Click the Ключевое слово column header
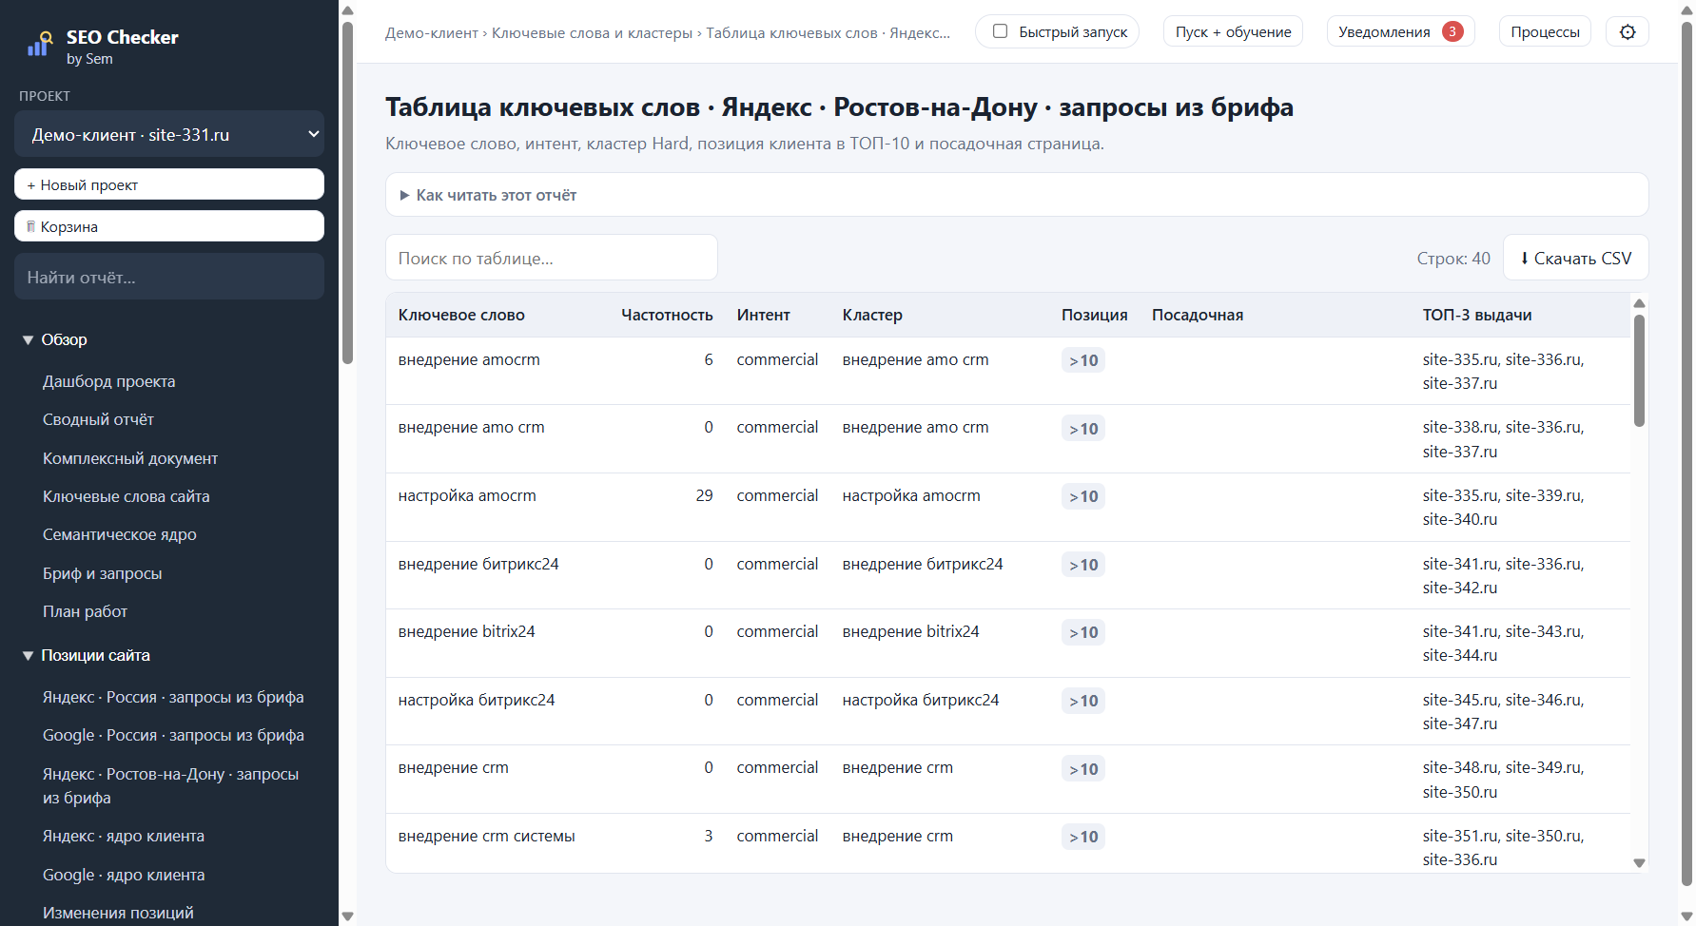This screenshot has height=926, width=1696. (x=461, y=315)
